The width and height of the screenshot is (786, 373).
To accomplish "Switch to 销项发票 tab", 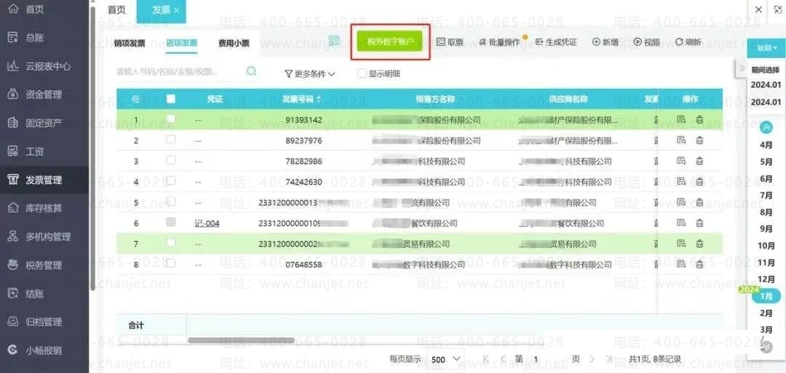I will [x=130, y=44].
